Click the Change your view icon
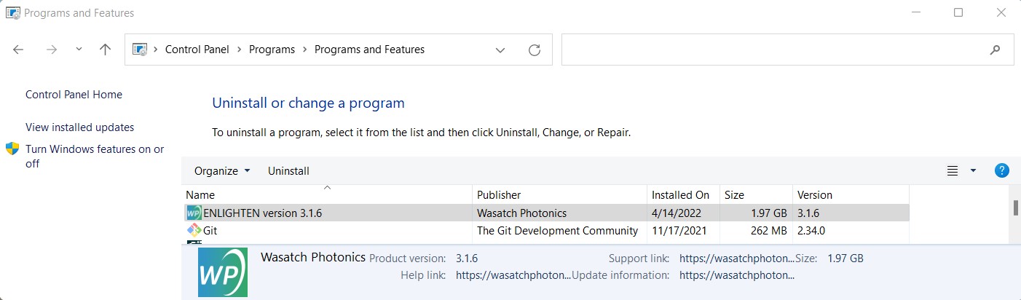This screenshot has width=1021, height=300. coord(952,171)
